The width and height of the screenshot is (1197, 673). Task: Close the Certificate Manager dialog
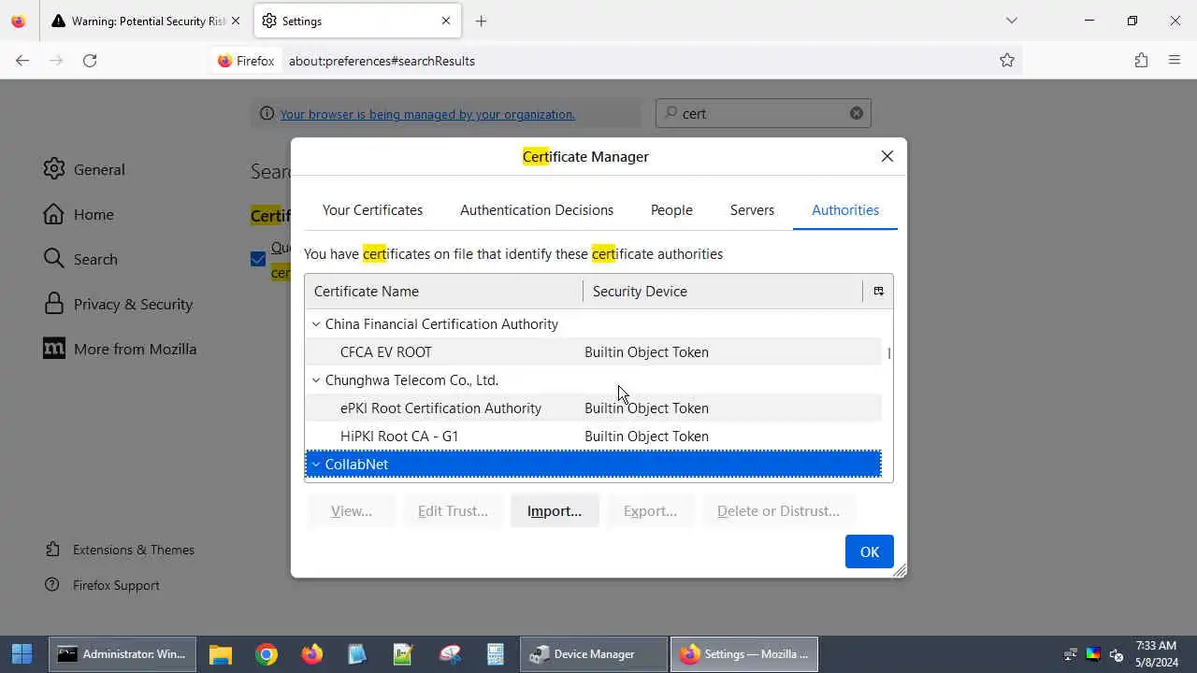tap(887, 156)
